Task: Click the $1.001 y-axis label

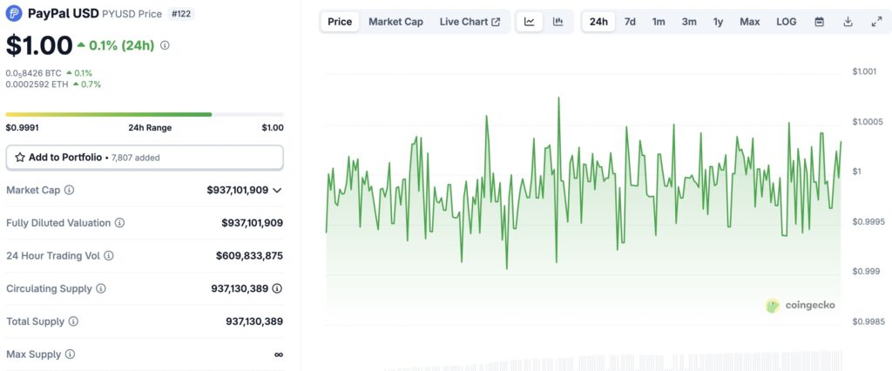Action: click(864, 71)
